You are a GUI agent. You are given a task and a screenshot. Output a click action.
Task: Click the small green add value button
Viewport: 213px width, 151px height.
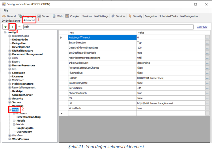[12, 27]
